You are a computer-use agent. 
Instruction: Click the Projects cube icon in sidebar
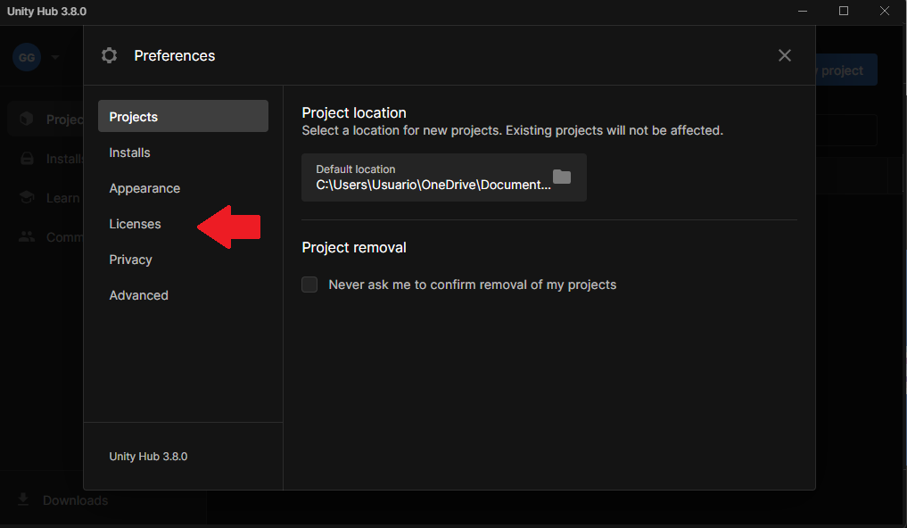click(x=27, y=119)
